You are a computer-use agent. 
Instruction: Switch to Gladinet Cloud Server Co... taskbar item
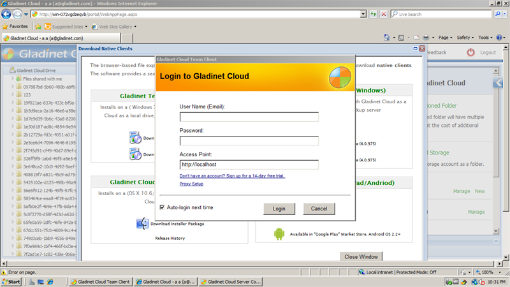coord(231,282)
